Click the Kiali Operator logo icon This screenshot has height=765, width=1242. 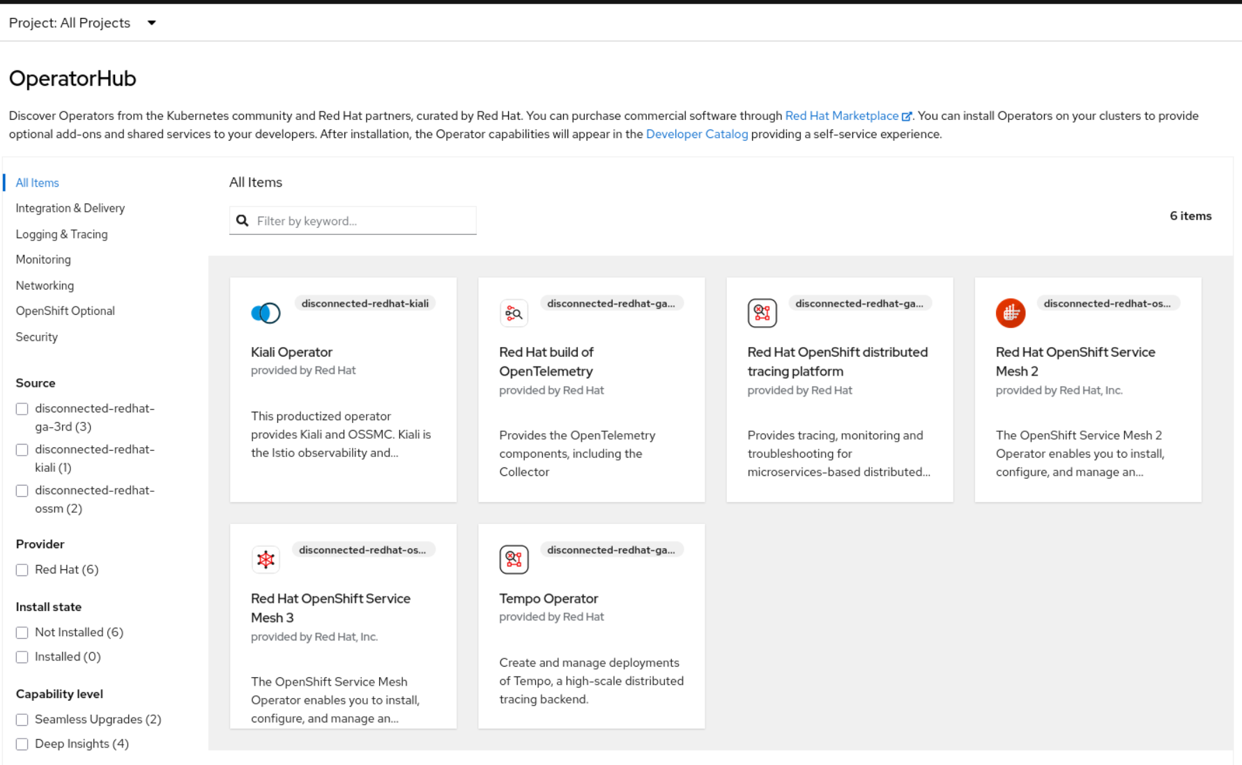click(266, 313)
